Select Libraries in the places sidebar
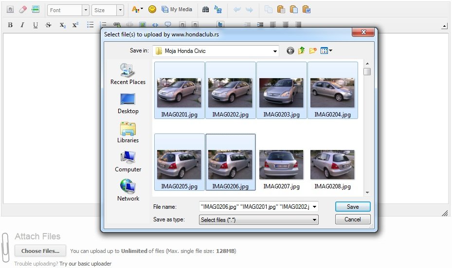Image resolution: width=452 pixels, height=268 pixels. point(128,133)
